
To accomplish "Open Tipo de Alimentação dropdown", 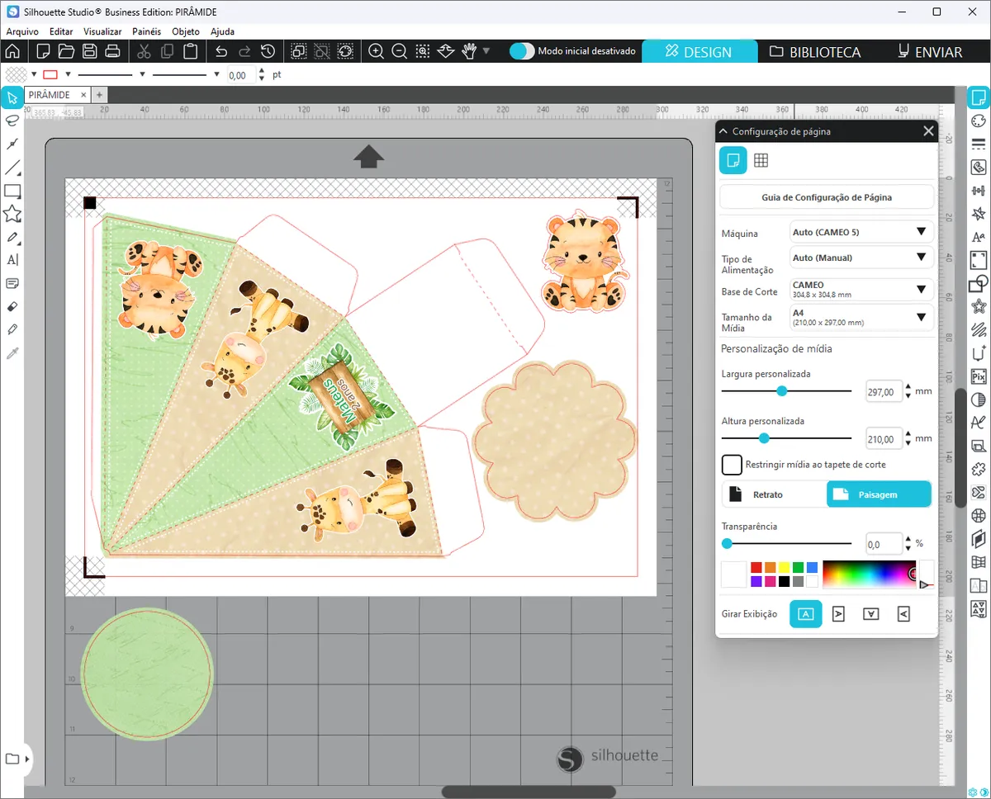I will (x=862, y=258).
